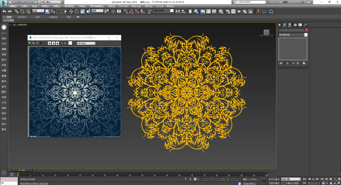
Task: Select the Move transform tool
Action: coord(71,11)
